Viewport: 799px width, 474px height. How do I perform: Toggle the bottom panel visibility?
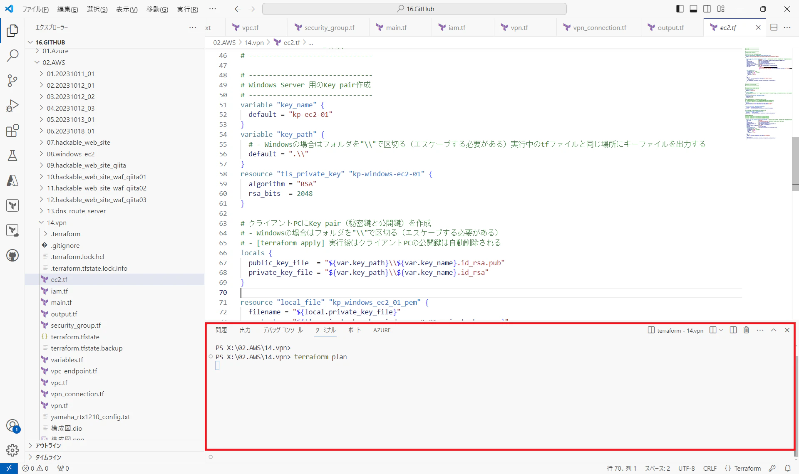(x=693, y=9)
